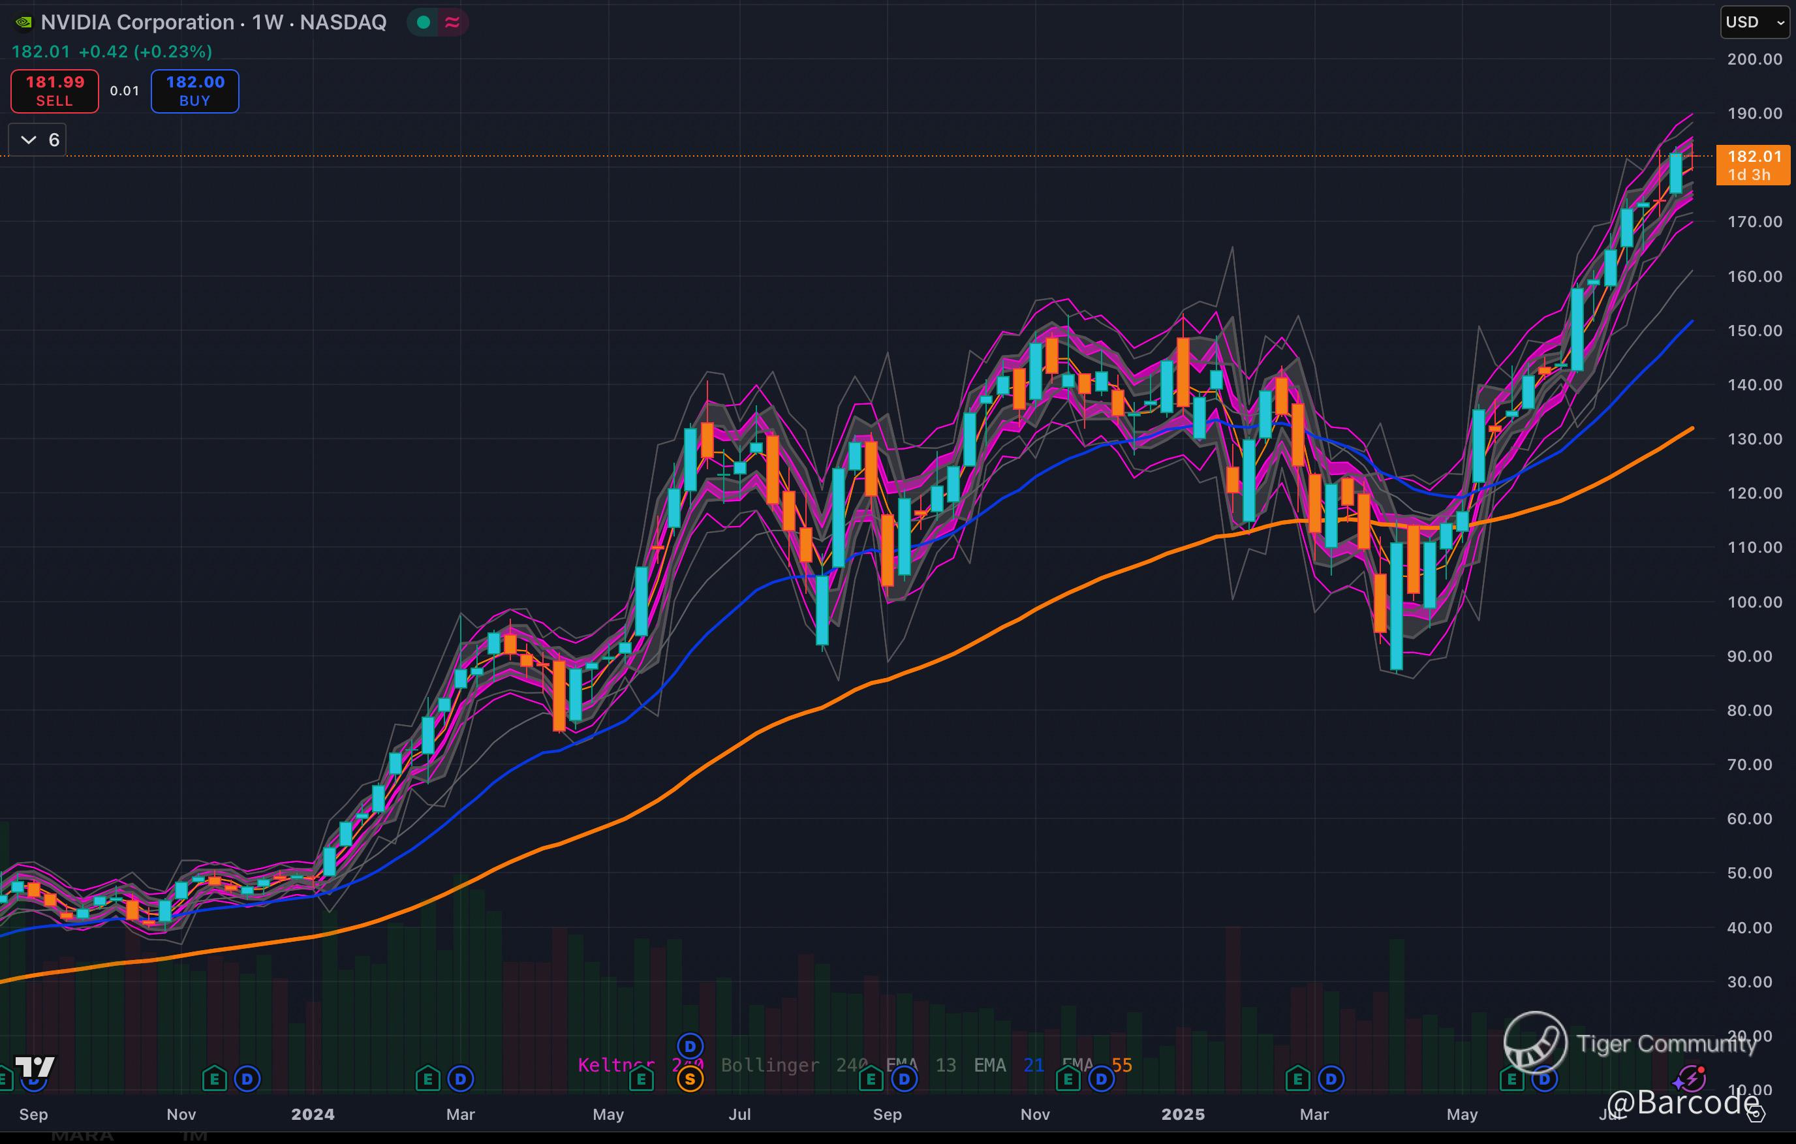Click the pink data update mode icon
The width and height of the screenshot is (1796, 1144).
452,22
